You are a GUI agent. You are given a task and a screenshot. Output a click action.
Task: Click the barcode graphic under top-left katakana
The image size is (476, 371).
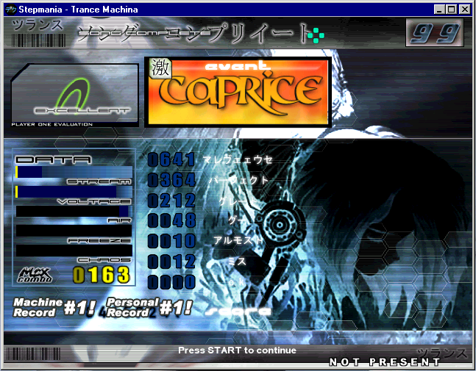[38, 40]
